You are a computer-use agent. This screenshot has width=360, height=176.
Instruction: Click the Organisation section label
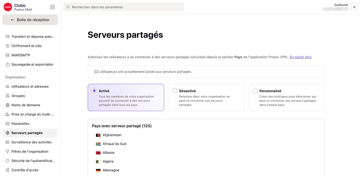[15, 77]
